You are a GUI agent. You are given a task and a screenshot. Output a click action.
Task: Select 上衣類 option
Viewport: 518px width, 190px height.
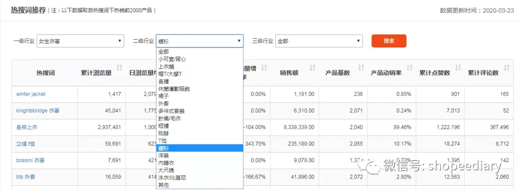point(200,67)
